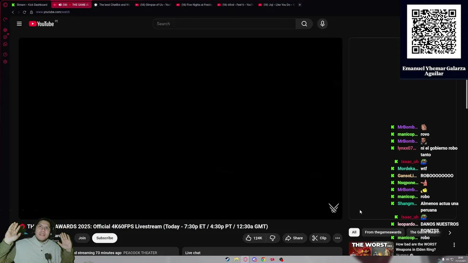Click chat message 'DANOS NUESTROS POINTS'
Image resolution: width=468 pixels, height=263 pixels.
[439, 227]
